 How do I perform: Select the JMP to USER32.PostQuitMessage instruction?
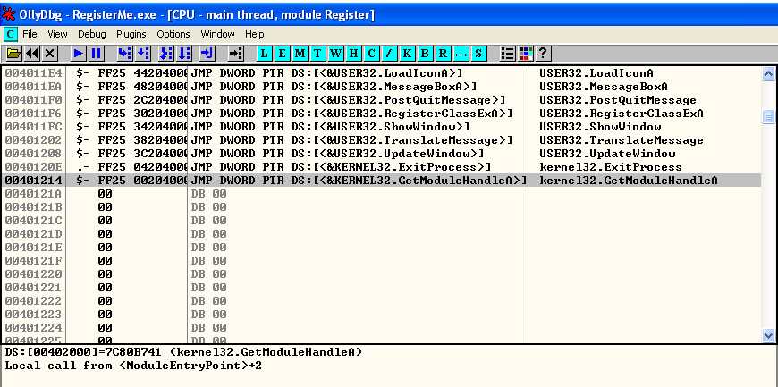click(x=348, y=100)
